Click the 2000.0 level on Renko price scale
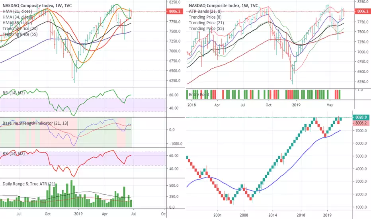 pyautogui.click(x=361, y=194)
